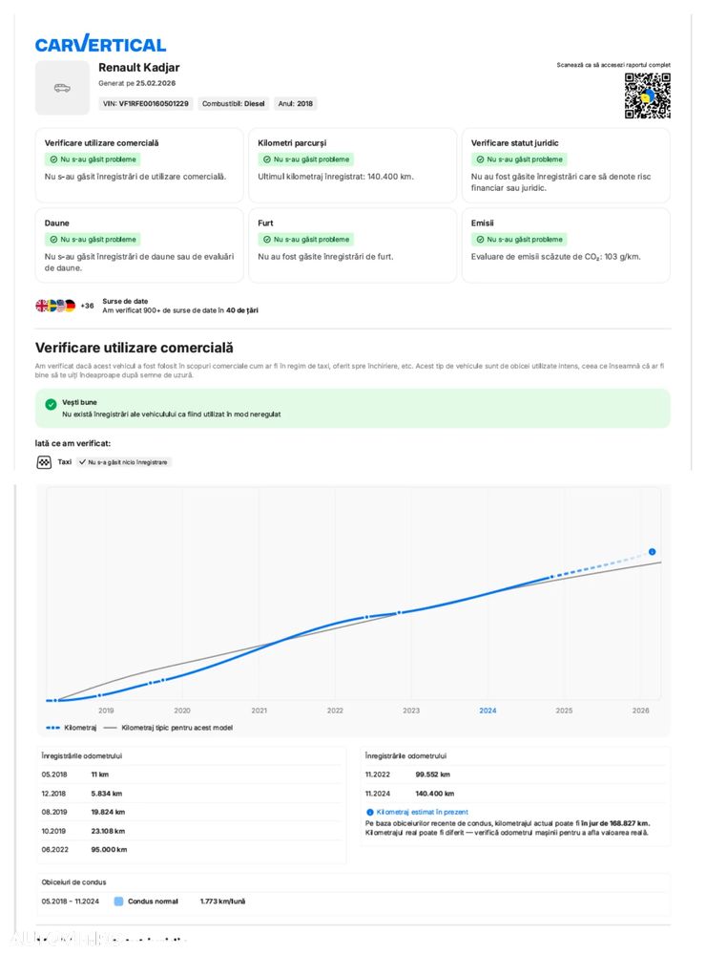Click the Condus normal light-blue color swatch
The width and height of the screenshot is (706, 955).
pyautogui.click(x=118, y=901)
